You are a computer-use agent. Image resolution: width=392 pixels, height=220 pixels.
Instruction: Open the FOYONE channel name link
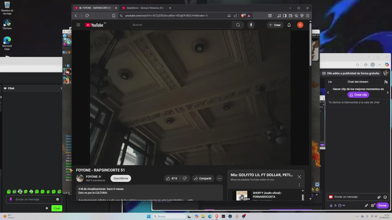(x=92, y=177)
